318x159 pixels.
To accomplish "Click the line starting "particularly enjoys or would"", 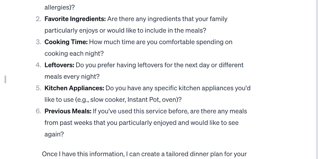I will pos(125,30).
